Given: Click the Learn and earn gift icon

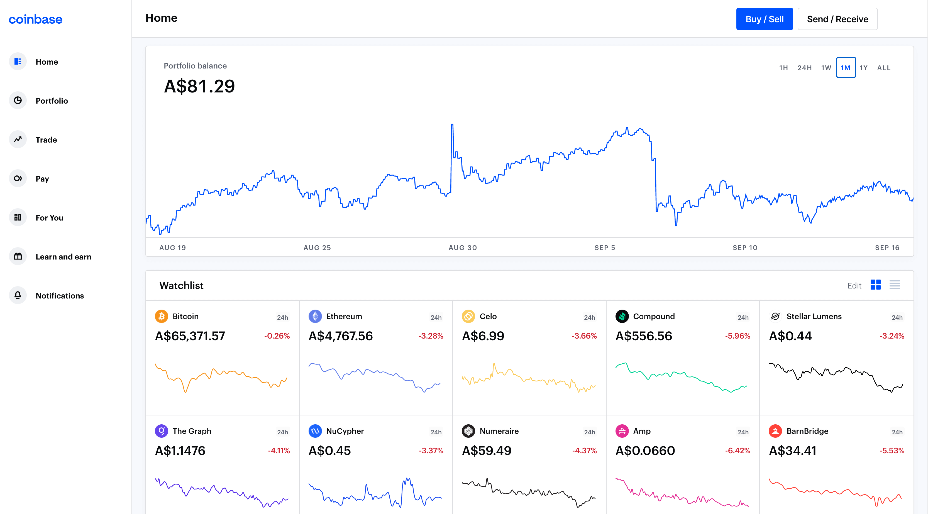Looking at the screenshot, I should (x=17, y=256).
